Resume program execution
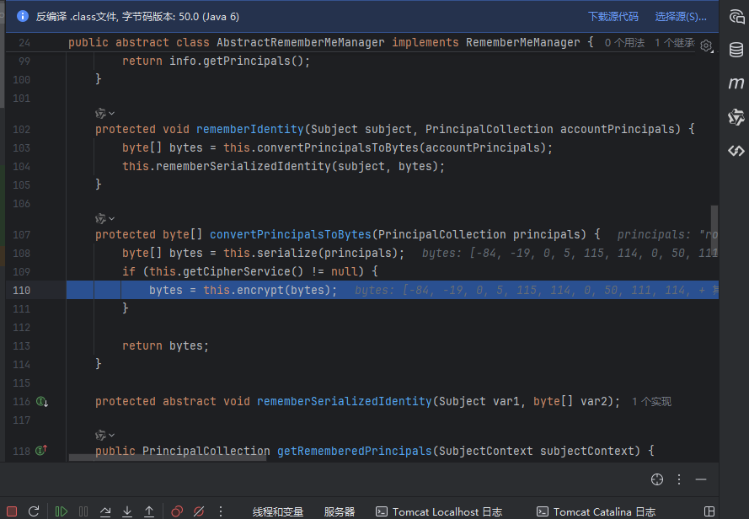 coord(62,511)
